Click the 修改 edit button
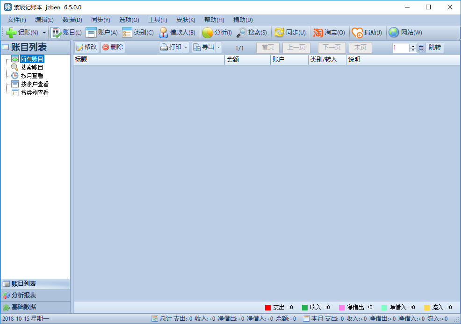This screenshot has width=461, height=324. [x=87, y=47]
